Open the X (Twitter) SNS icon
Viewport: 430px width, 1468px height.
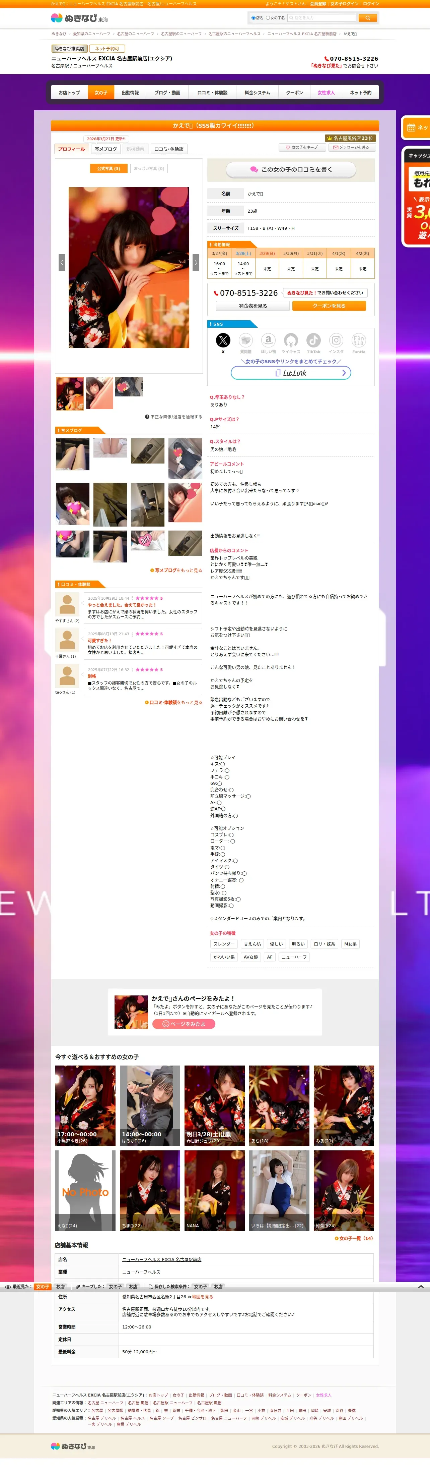click(223, 341)
